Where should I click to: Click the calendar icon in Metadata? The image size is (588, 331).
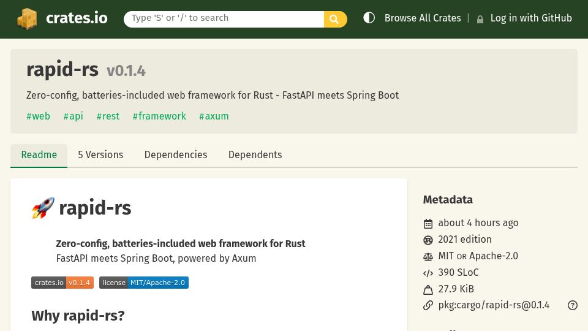428,224
